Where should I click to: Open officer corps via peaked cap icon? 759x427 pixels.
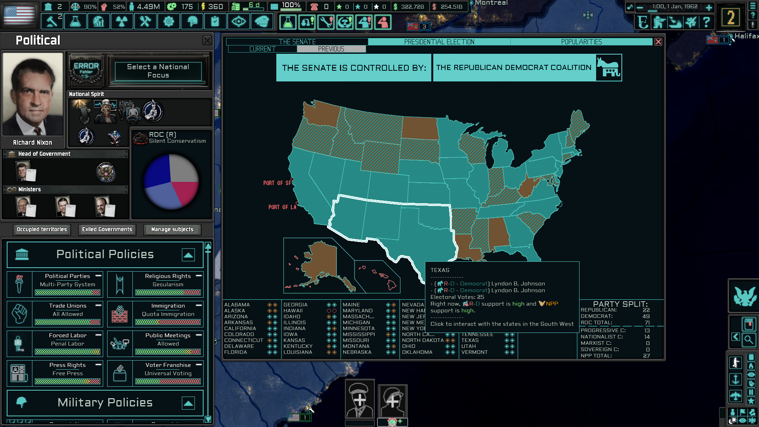tap(262, 21)
